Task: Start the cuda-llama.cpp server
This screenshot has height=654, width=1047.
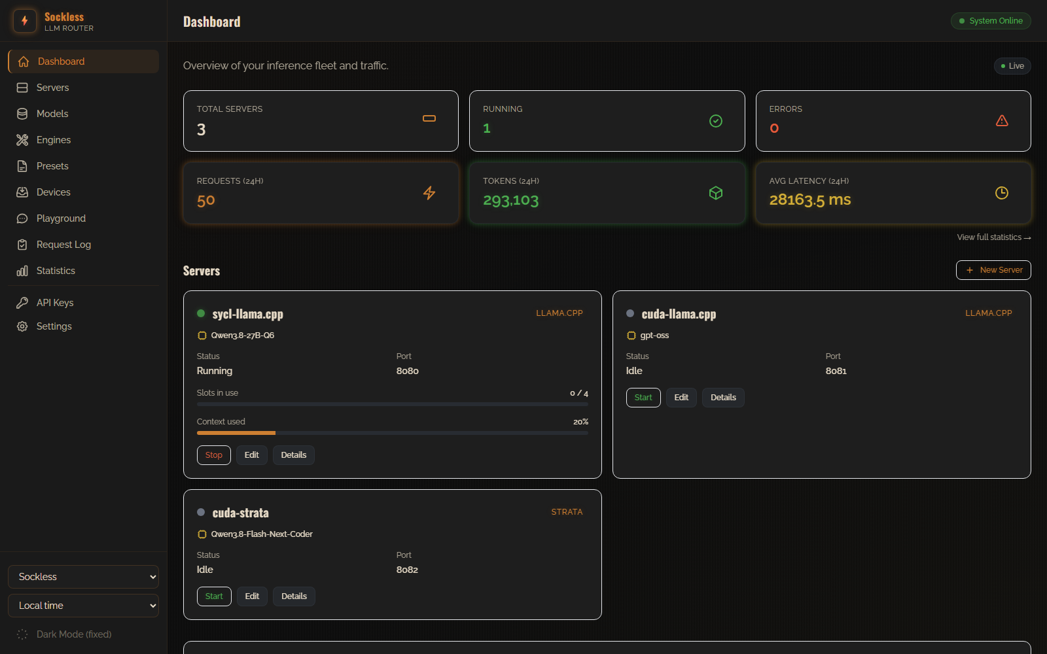Action: coord(643,398)
